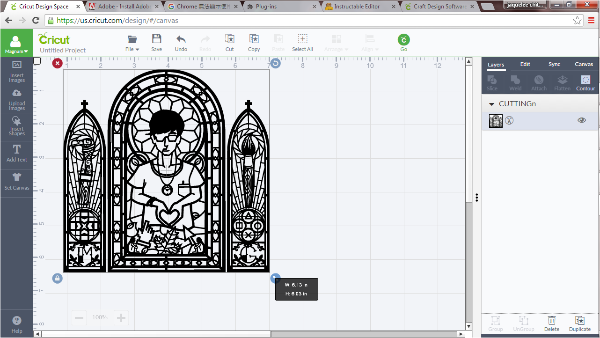
Task: Open Help at the sidebar bottom
Action: [17, 324]
